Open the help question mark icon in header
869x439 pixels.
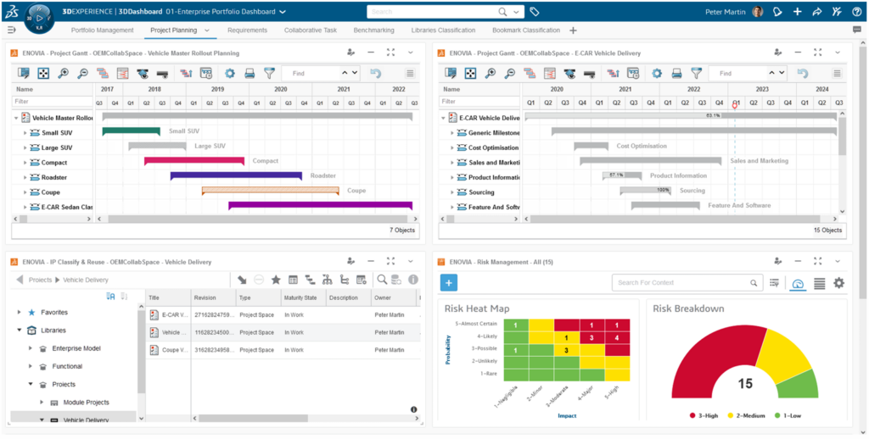[856, 12]
